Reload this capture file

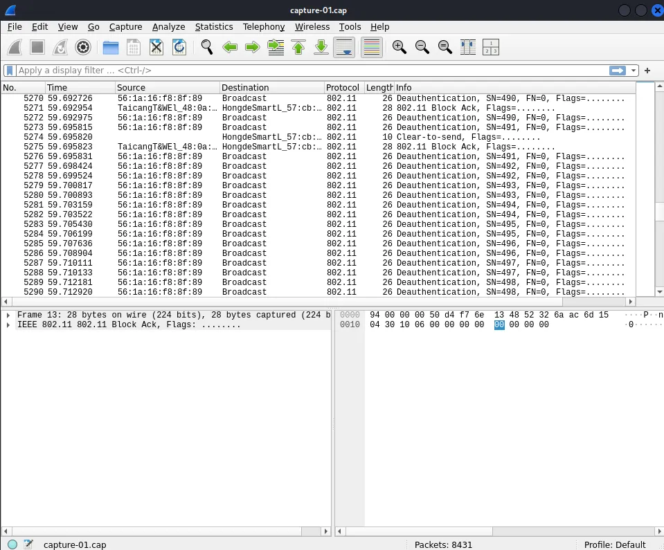179,47
